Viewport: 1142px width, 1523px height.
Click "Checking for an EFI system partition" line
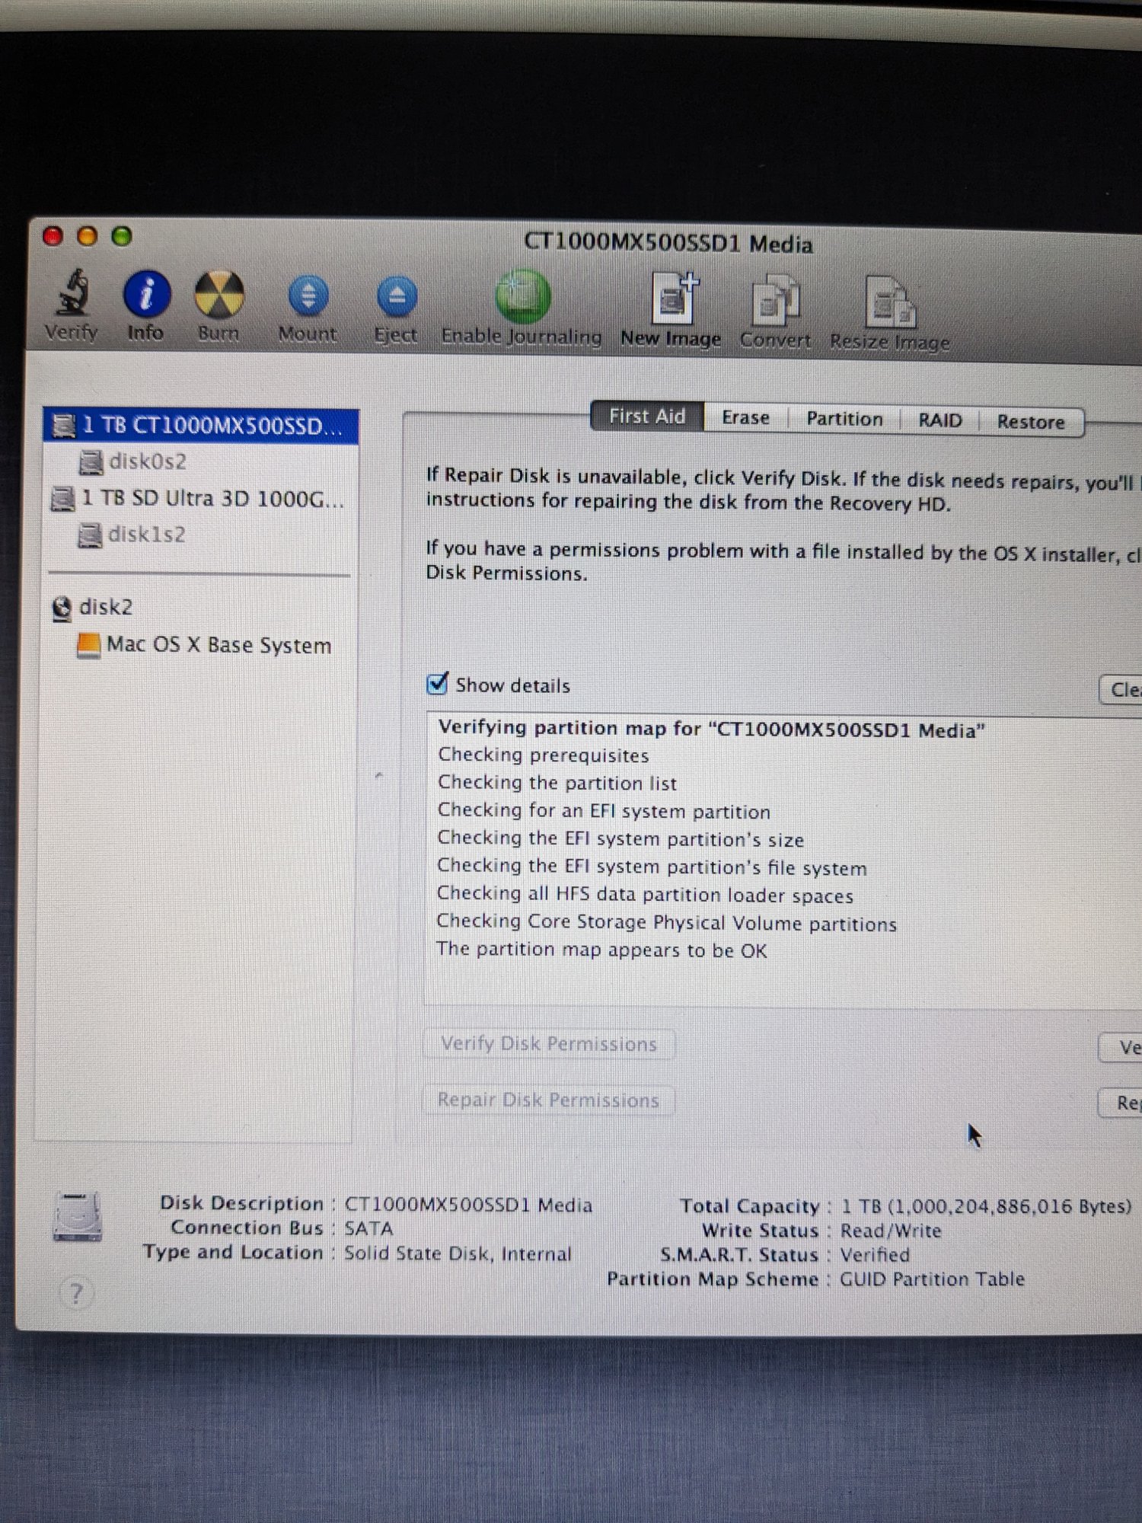(x=604, y=811)
